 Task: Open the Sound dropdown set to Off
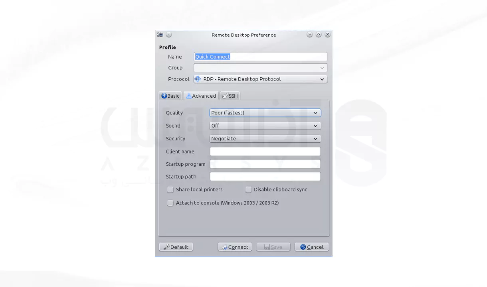click(x=265, y=126)
